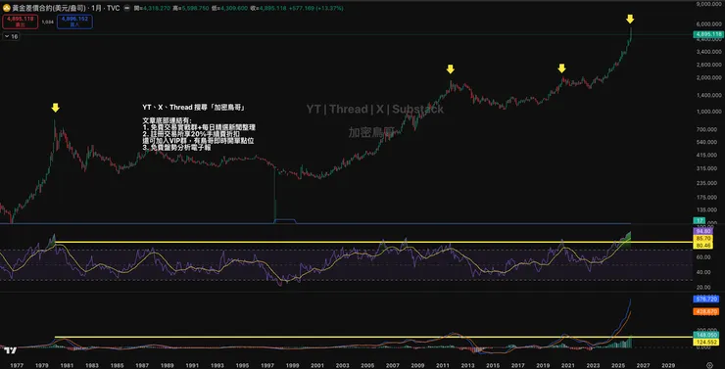
Task: Click the 9,000.000 price scale label
Action: click(709, 4)
